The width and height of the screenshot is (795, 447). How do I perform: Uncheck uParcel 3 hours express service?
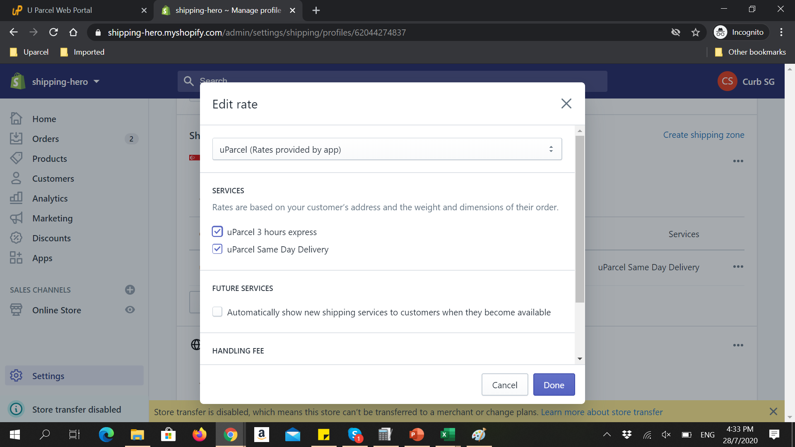[217, 231]
